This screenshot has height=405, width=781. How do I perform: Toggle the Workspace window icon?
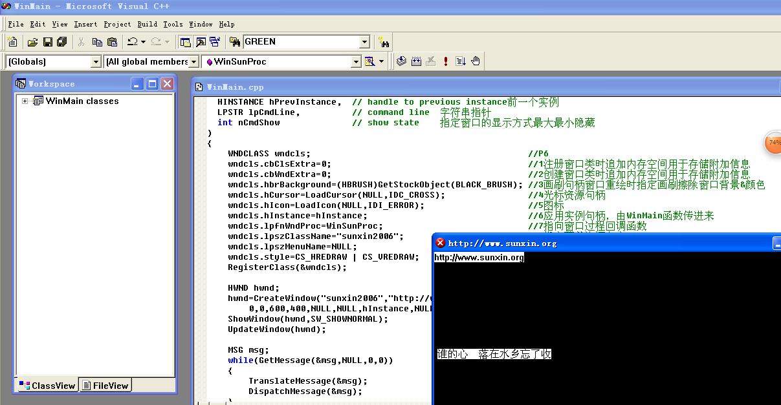[x=186, y=42]
